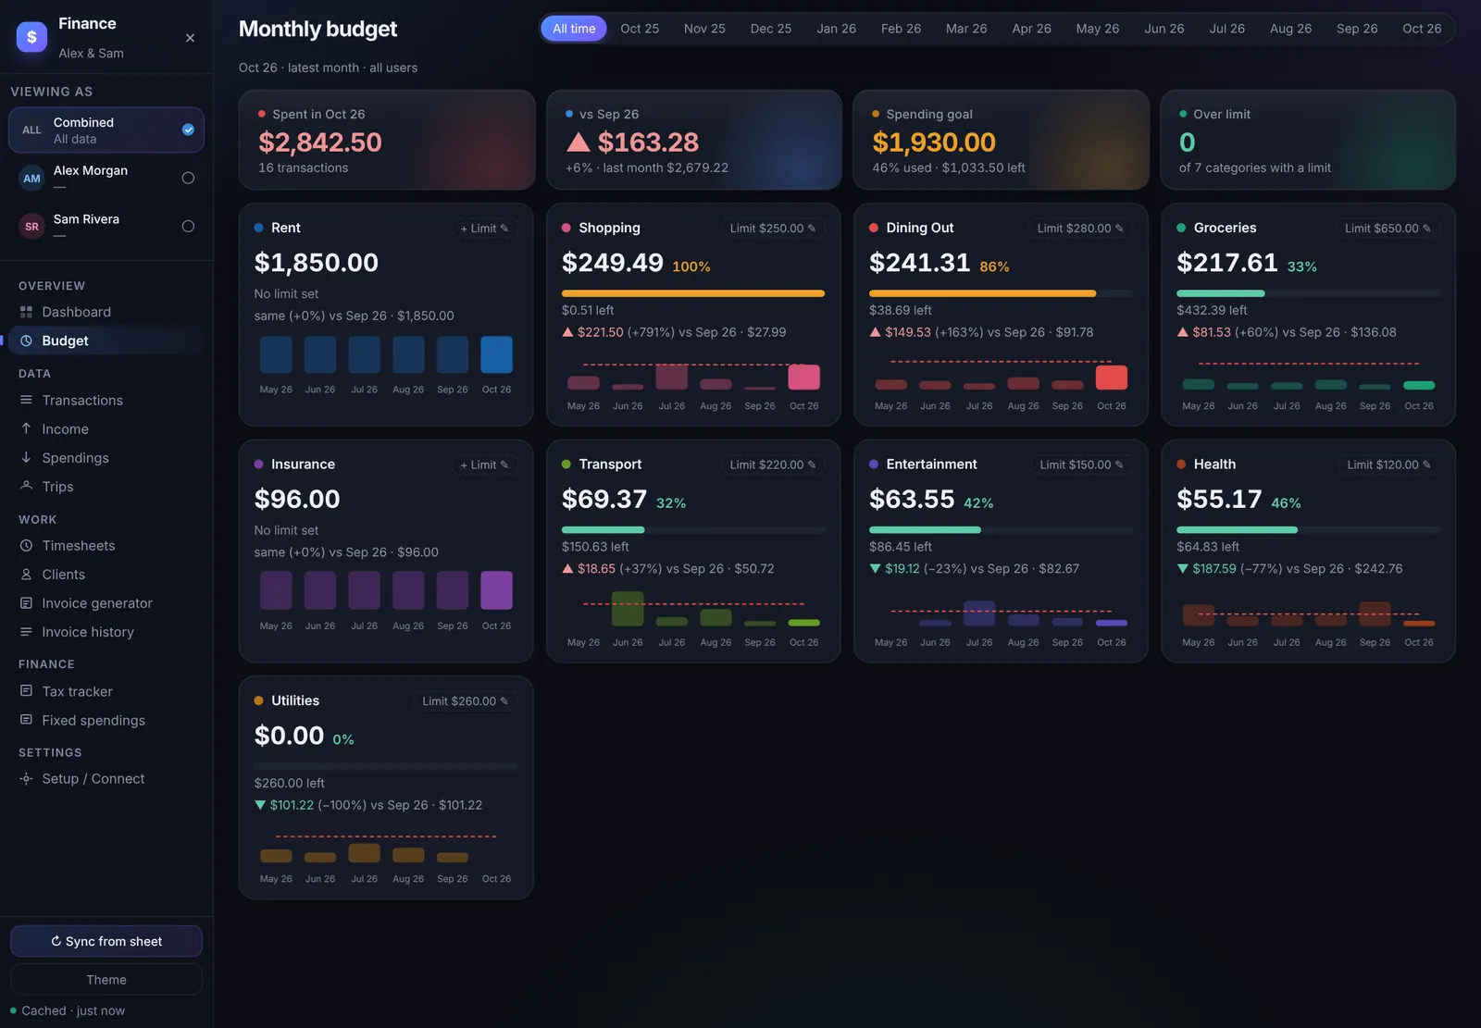Open Setup / Connect settings
The width and height of the screenshot is (1481, 1028).
[x=106, y=778]
